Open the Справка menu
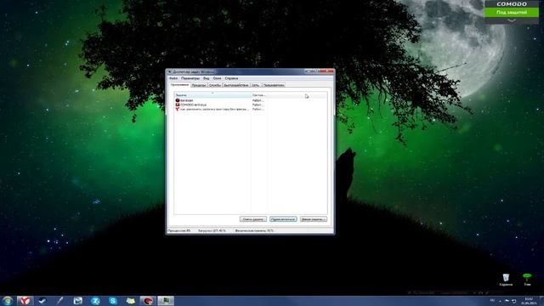The image size is (544, 306). pos(231,78)
